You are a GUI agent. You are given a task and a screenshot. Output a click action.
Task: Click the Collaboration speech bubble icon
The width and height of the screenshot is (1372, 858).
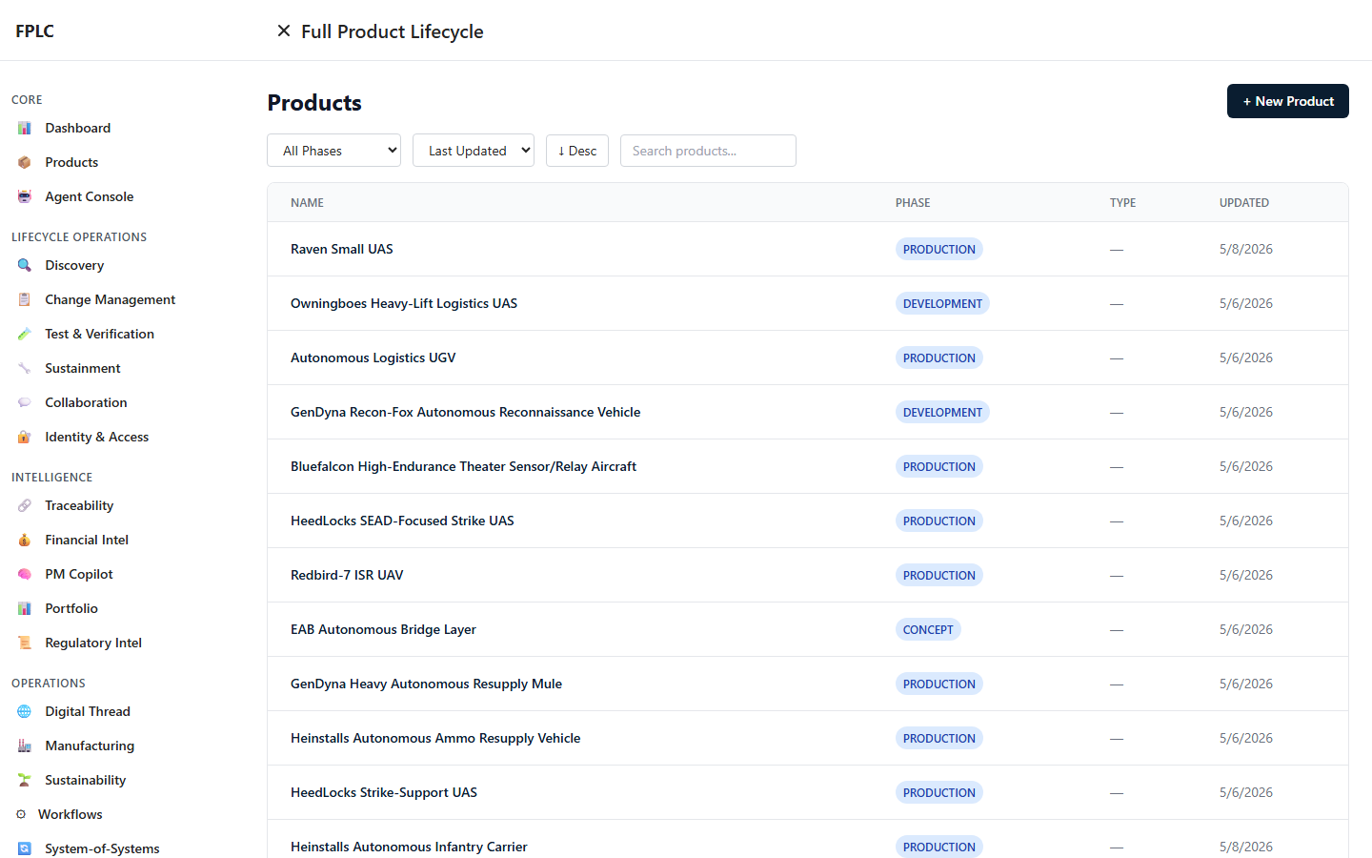(x=25, y=402)
